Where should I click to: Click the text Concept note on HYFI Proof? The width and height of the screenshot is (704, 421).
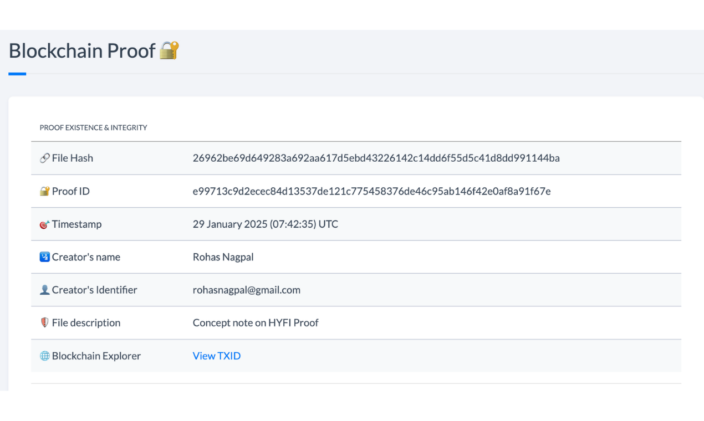(256, 322)
